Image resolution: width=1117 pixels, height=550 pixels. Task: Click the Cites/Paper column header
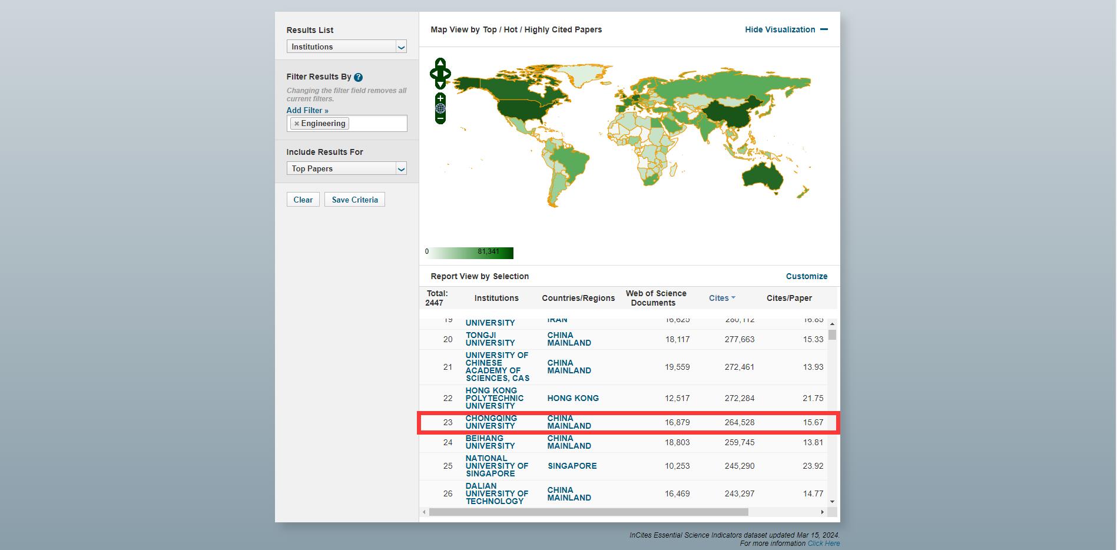(x=789, y=298)
